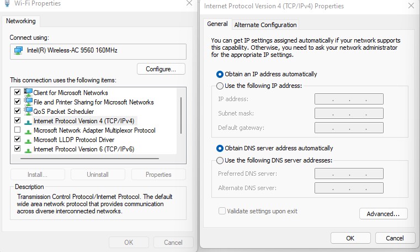Disable Internet Protocol Version 6 checkbox

[x=17, y=149]
